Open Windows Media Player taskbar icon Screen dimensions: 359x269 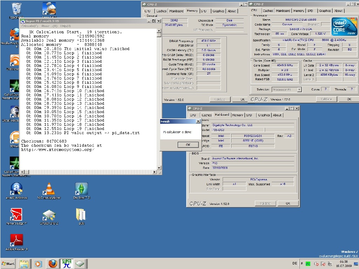[38, 264]
